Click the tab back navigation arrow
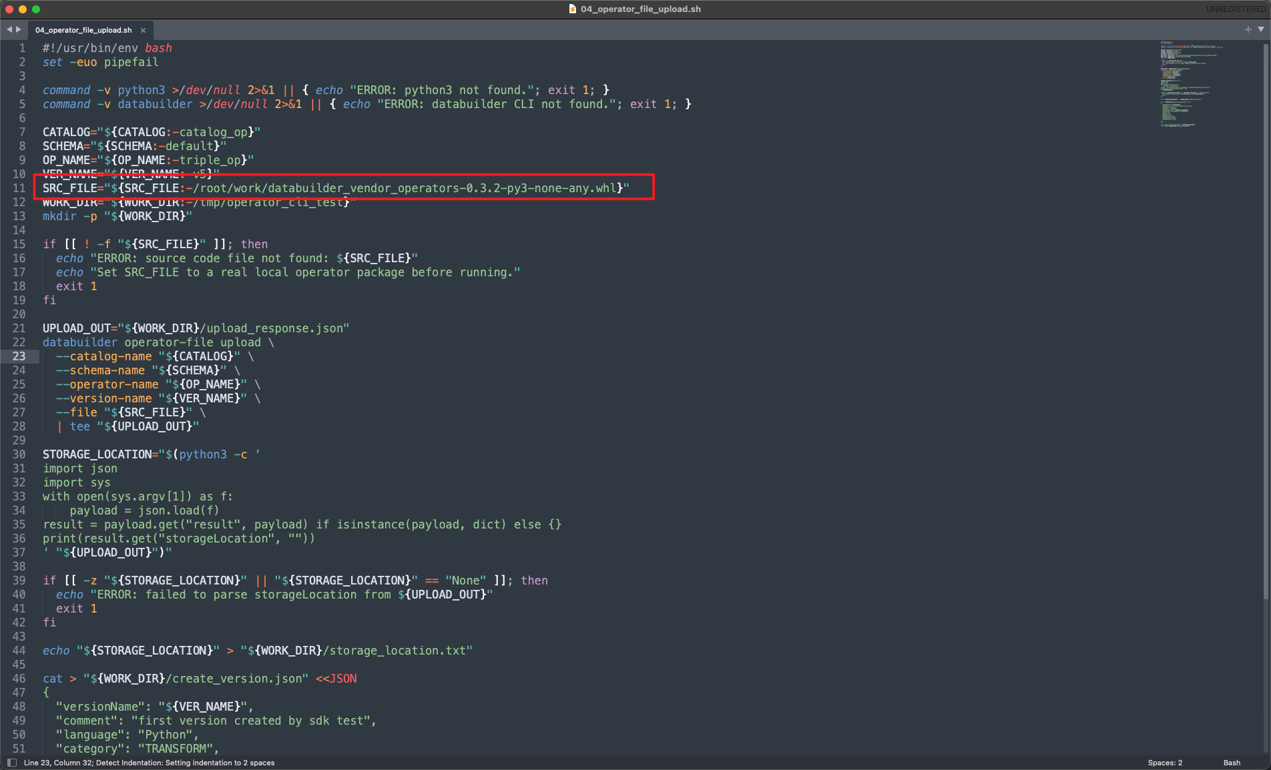1271x770 pixels. tap(9, 29)
